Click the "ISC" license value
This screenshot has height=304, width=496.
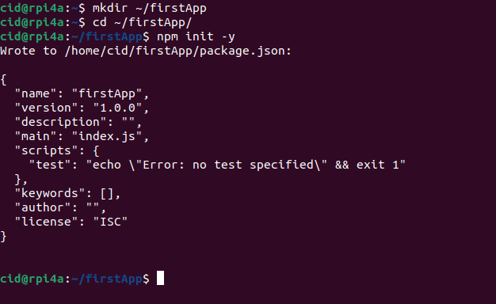[x=110, y=222]
